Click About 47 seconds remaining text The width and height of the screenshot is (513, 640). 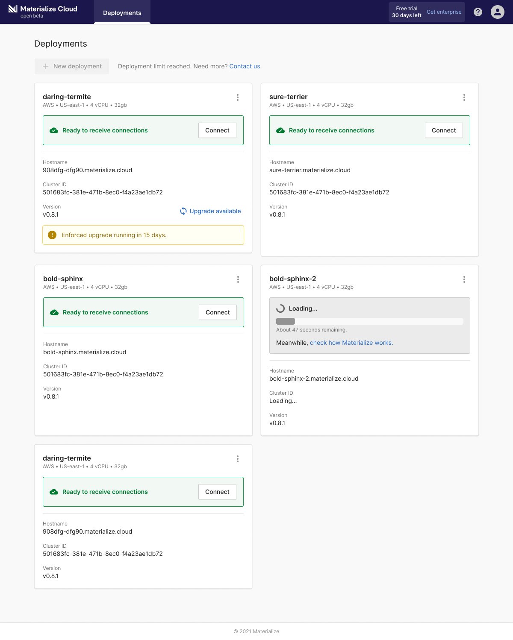click(x=312, y=330)
